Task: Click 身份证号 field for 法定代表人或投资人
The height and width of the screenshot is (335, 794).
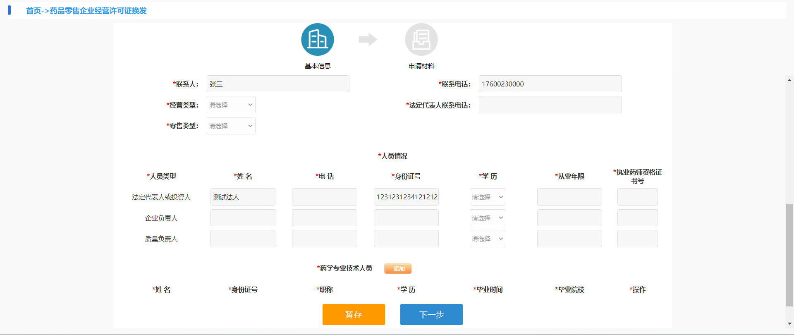Action: click(406, 197)
